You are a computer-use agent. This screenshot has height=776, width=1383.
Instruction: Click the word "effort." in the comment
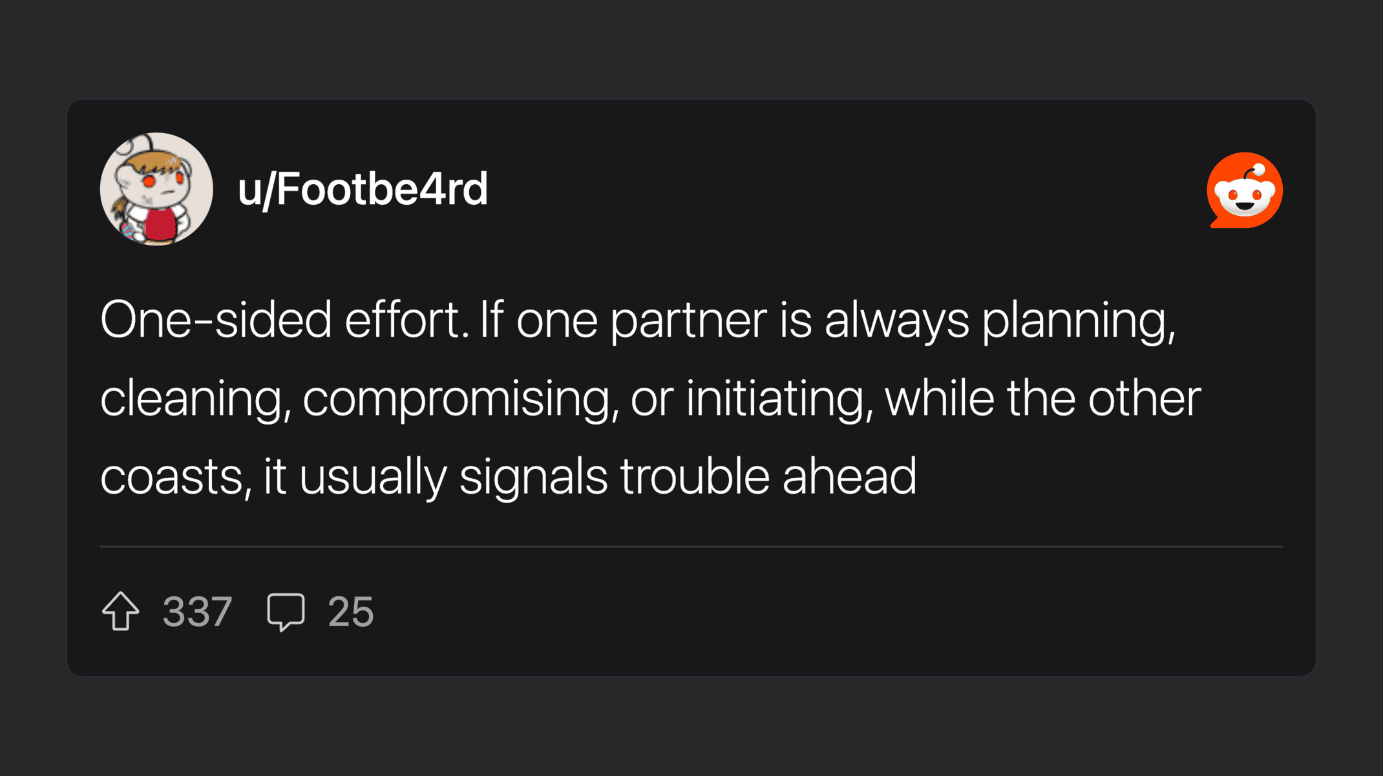(x=406, y=320)
